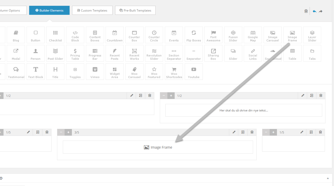Click the Builder Elements tab
Screen dimensions: 334x186
(49, 11)
